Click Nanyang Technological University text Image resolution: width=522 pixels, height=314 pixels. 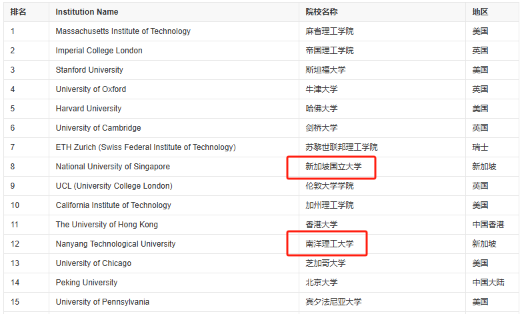coord(115,244)
